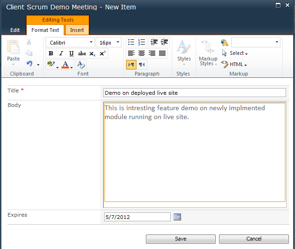This screenshot has height=249, width=295.
Task: Close the New Item dialog
Action: (x=287, y=5)
